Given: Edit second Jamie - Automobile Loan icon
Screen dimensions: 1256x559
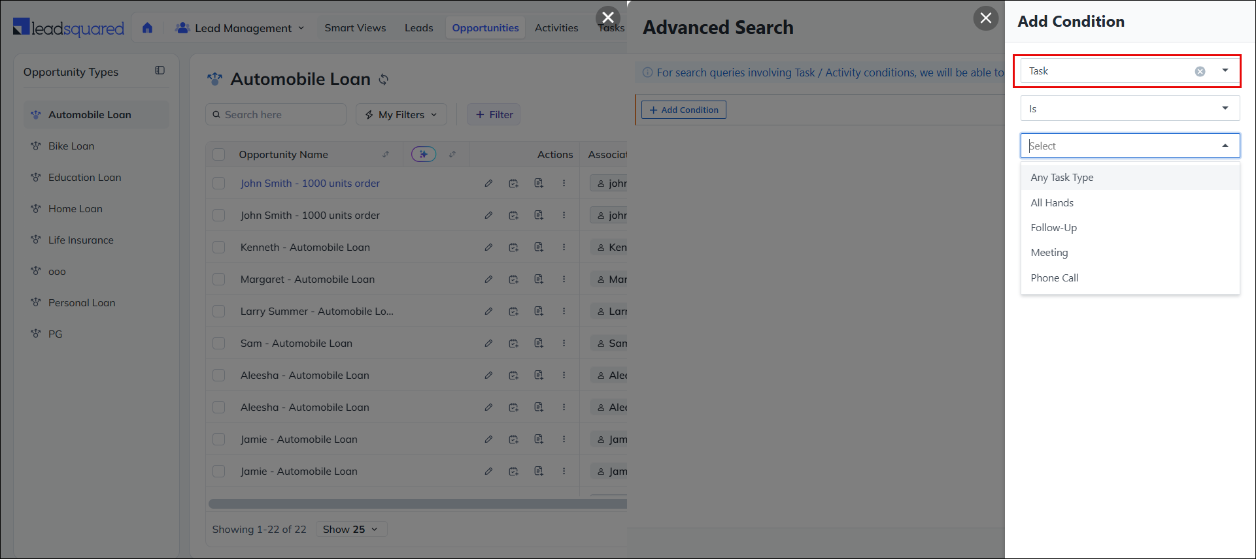Looking at the screenshot, I should tap(488, 471).
